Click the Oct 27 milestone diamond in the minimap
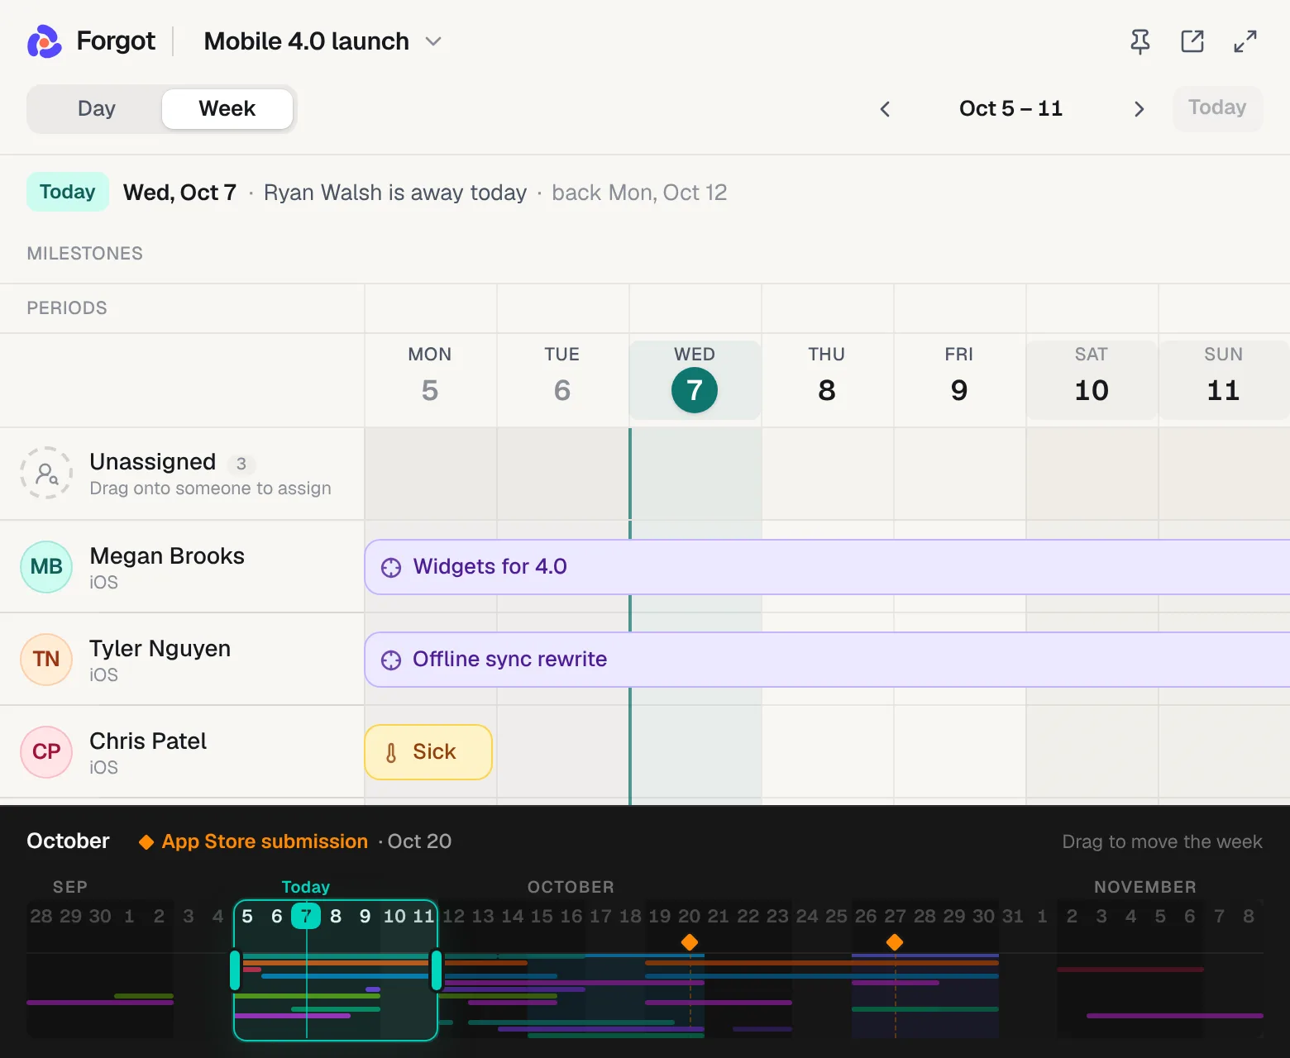 (895, 942)
